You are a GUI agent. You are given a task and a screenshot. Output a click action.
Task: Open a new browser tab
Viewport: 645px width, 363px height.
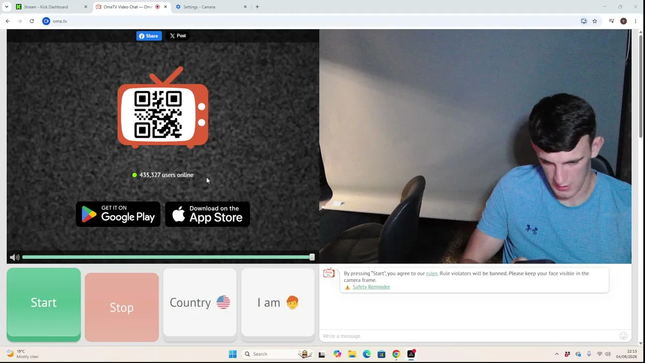tap(257, 7)
